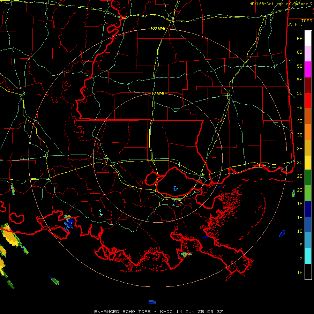The width and height of the screenshot is (314, 314).
Task: Click the dark green legend color band
Action: [308, 178]
